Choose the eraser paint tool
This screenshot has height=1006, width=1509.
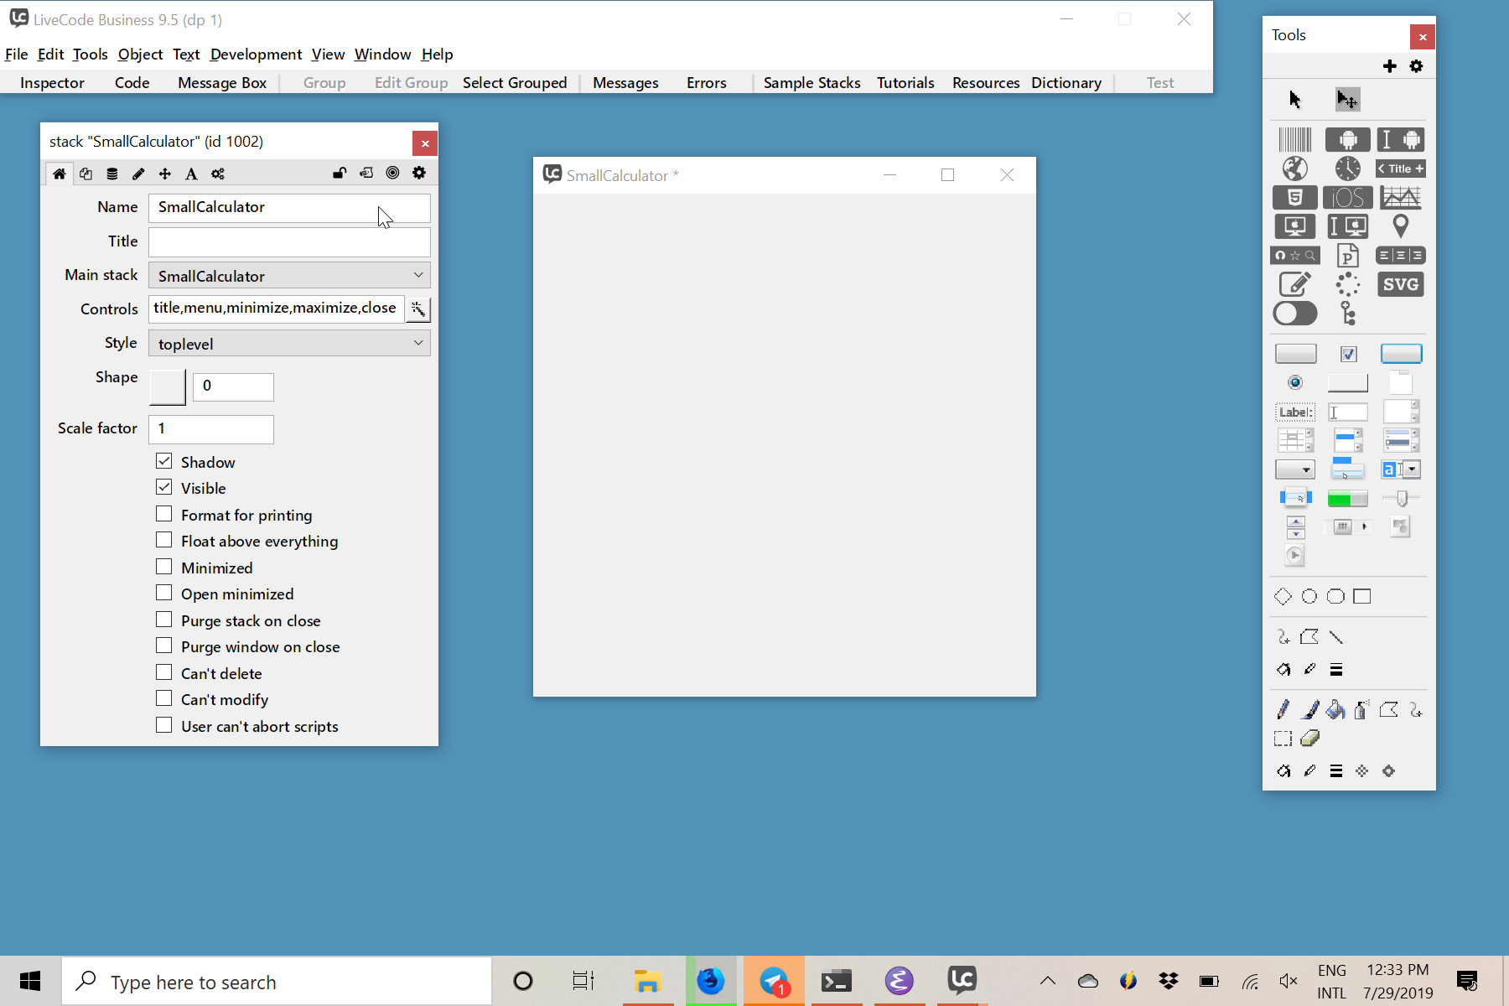pos(1309,739)
